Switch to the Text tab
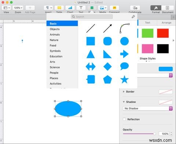Image resolution: width=176 pixels, height=144 pixels. (147, 22)
